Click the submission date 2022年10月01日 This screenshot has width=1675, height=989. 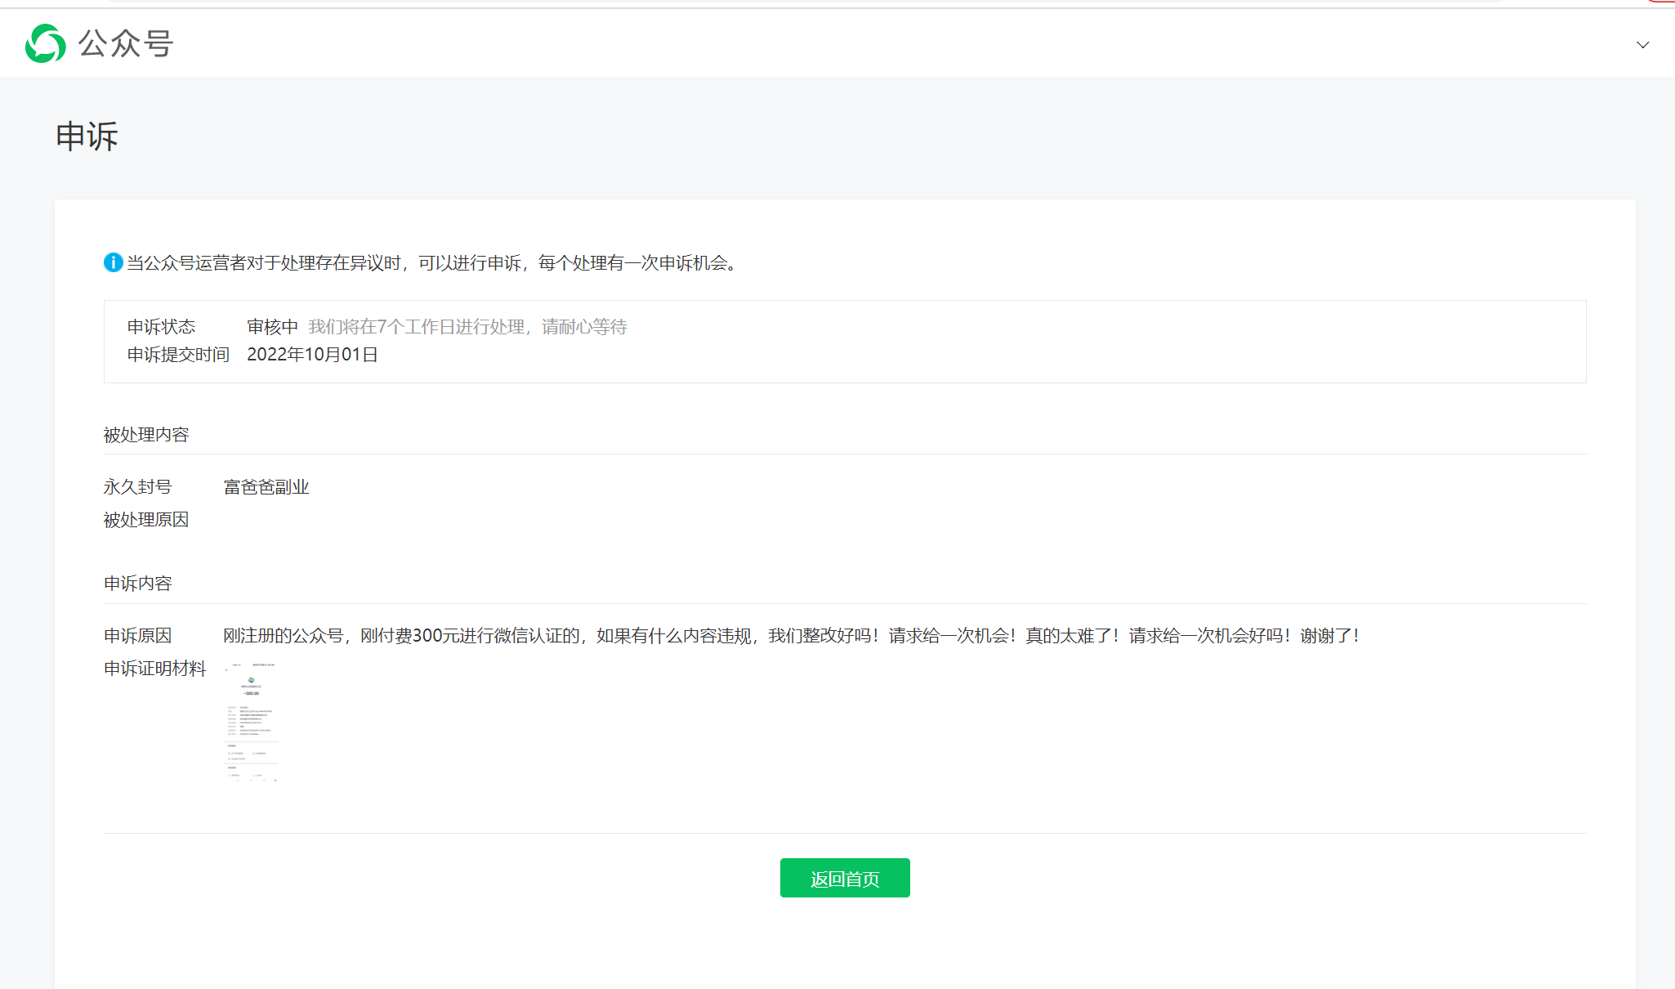coord(312,355)
